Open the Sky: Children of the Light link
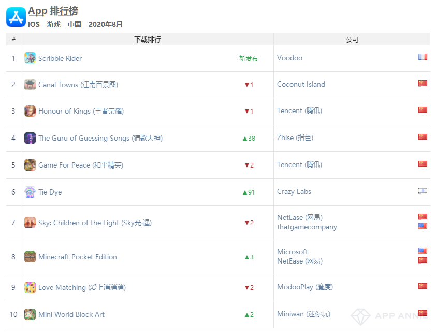This screenshot has height=332, width=436. coord(95,223)
